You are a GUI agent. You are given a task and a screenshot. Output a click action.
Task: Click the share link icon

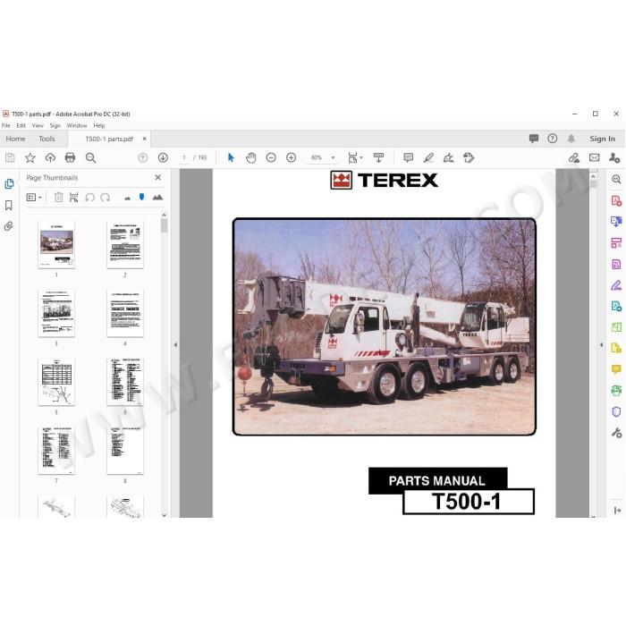pyautogui.click(x=574, y=157)
